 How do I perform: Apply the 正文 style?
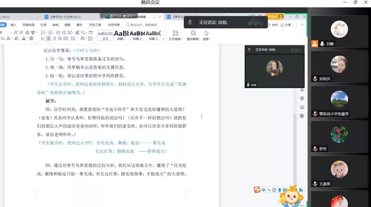click(x=105, y=36)
